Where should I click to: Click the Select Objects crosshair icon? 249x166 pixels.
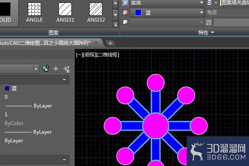click(x=56, y=69)
